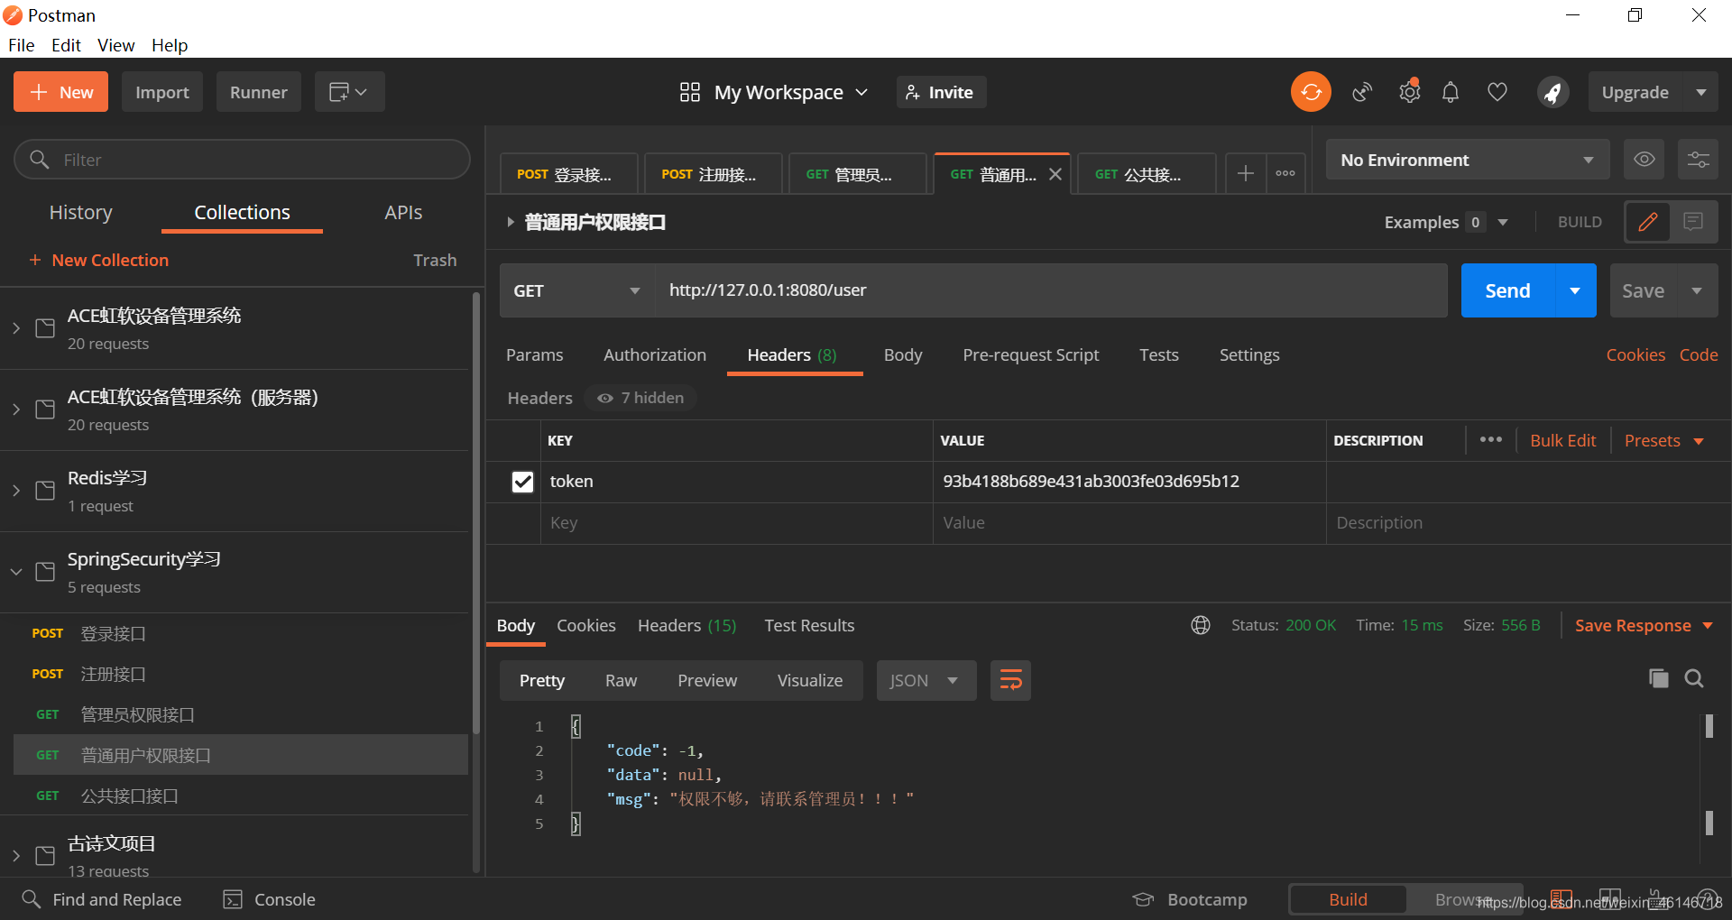Open the Send button dropdown arrow

click(1575, 290)
